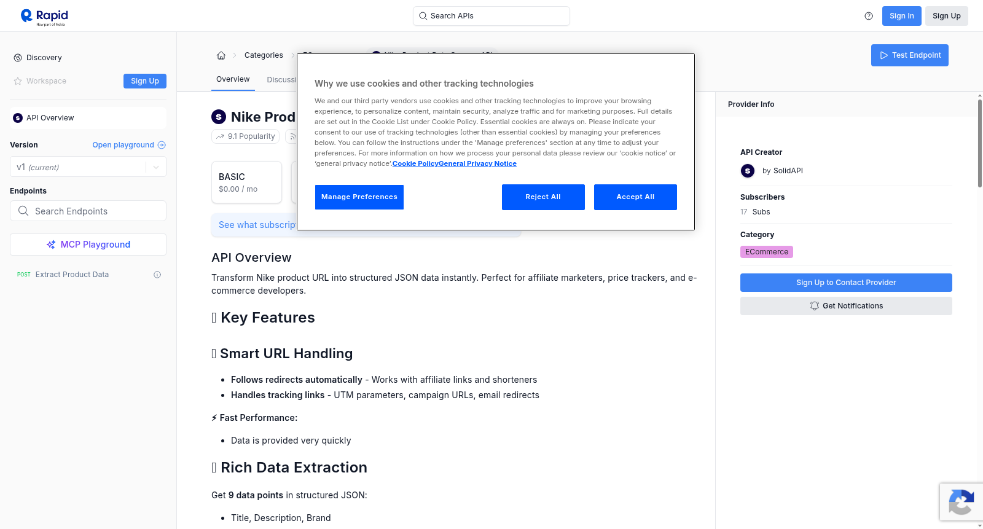Click the home breadcrumb icon
This screenshot has height=529, width=983.
(221, 55)
